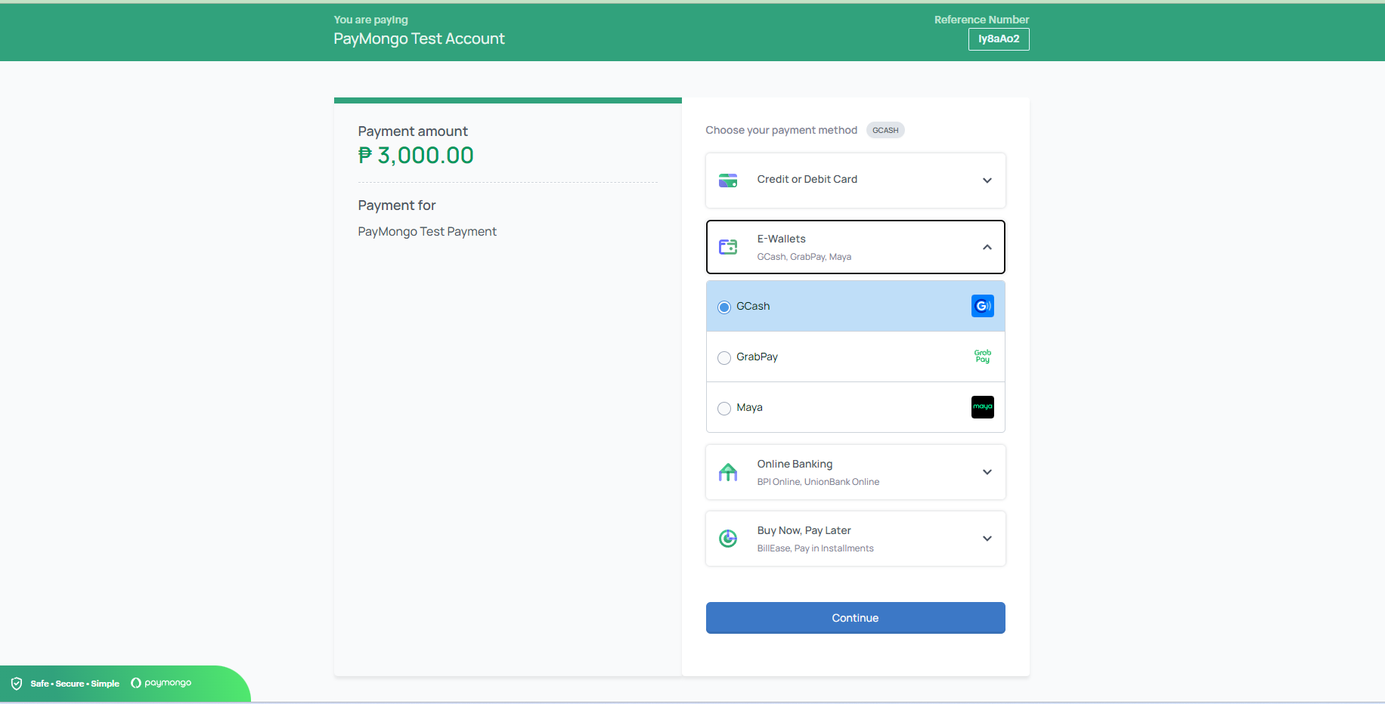Click the Payment amount label
Viewport: 1385px width, 704px height.
coord(413,131)
